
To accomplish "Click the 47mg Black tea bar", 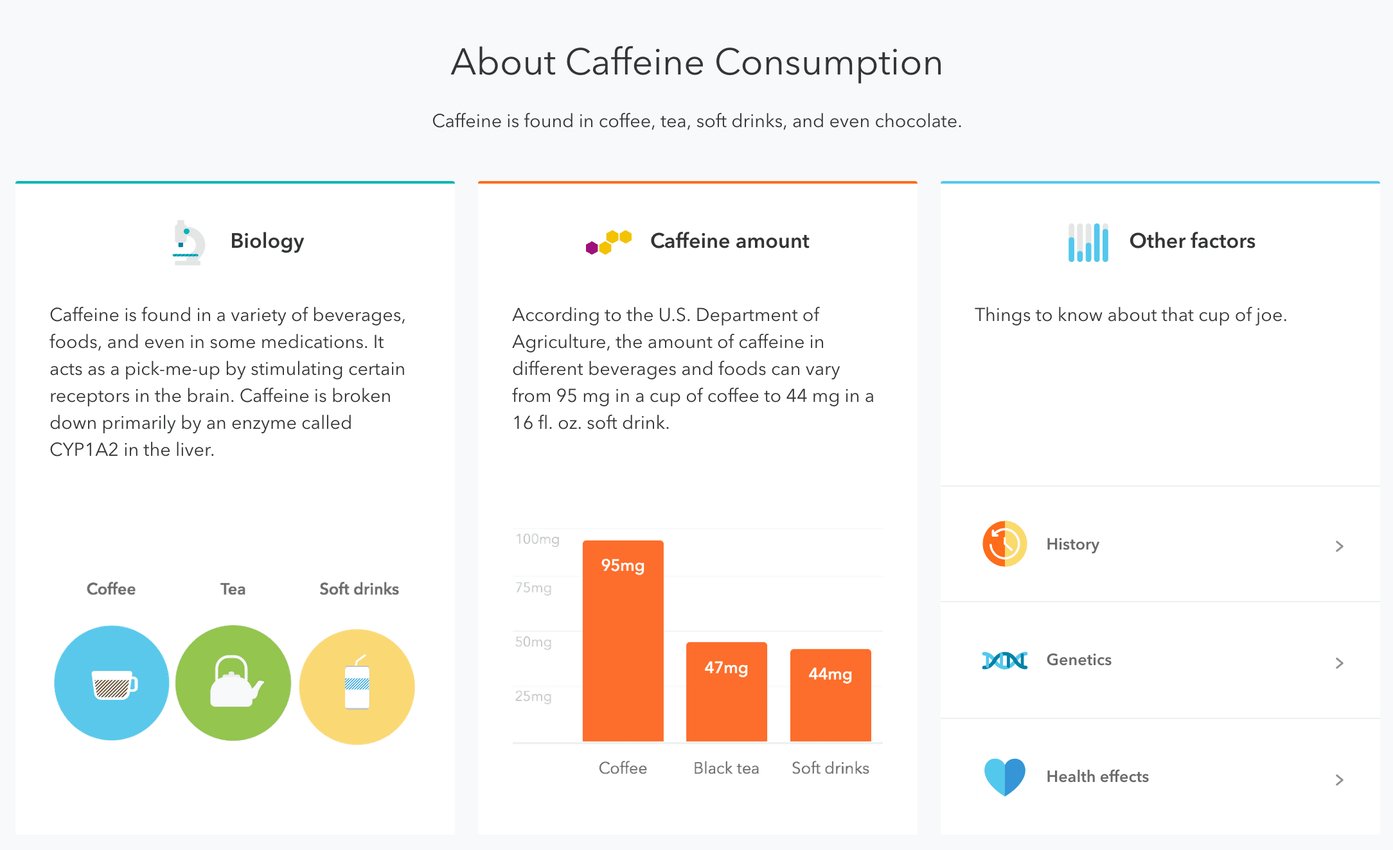I will (727, 691).
